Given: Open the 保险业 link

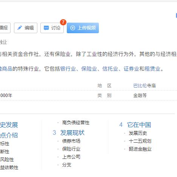Looking at the screenshot, I should pyautogui.click(x=89, y=69).
